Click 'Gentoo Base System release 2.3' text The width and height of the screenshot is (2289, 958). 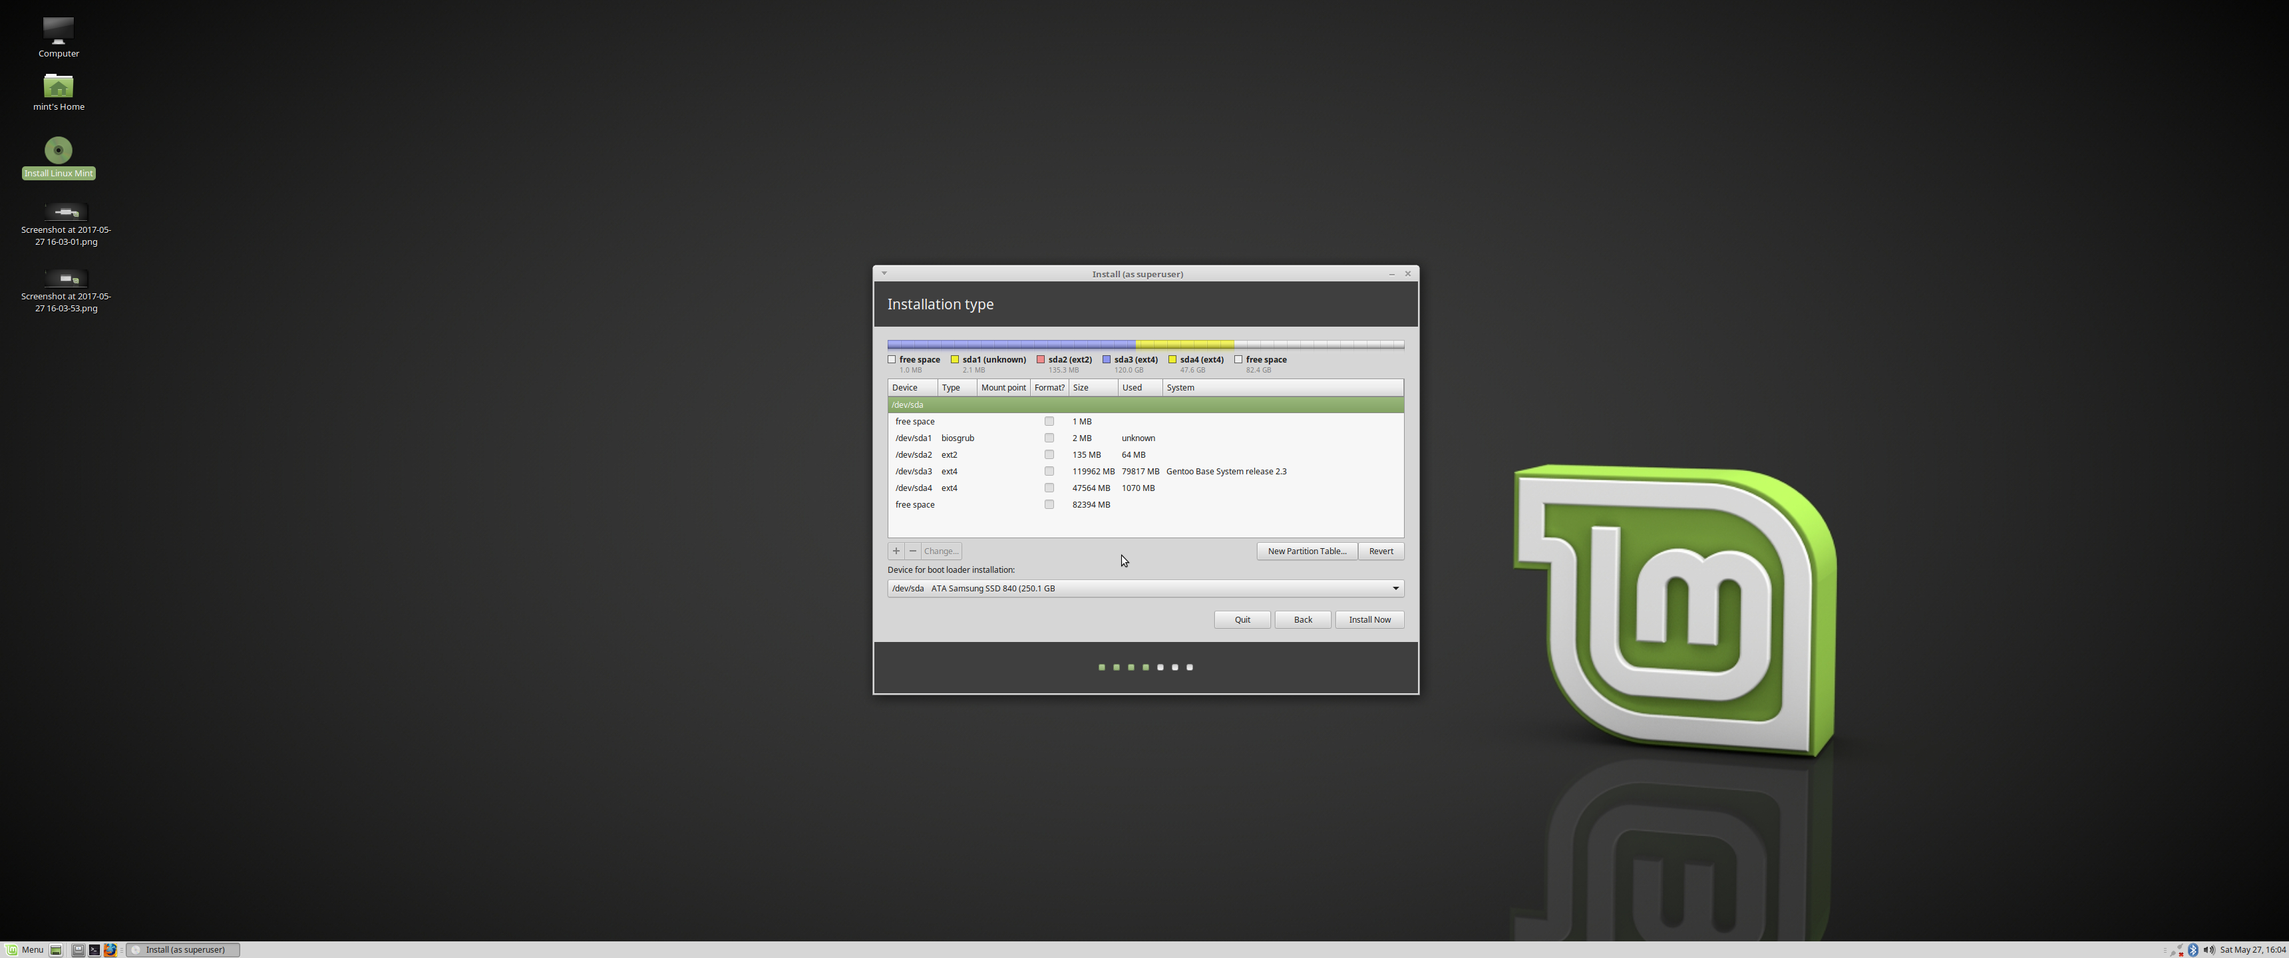(1226, 471)
